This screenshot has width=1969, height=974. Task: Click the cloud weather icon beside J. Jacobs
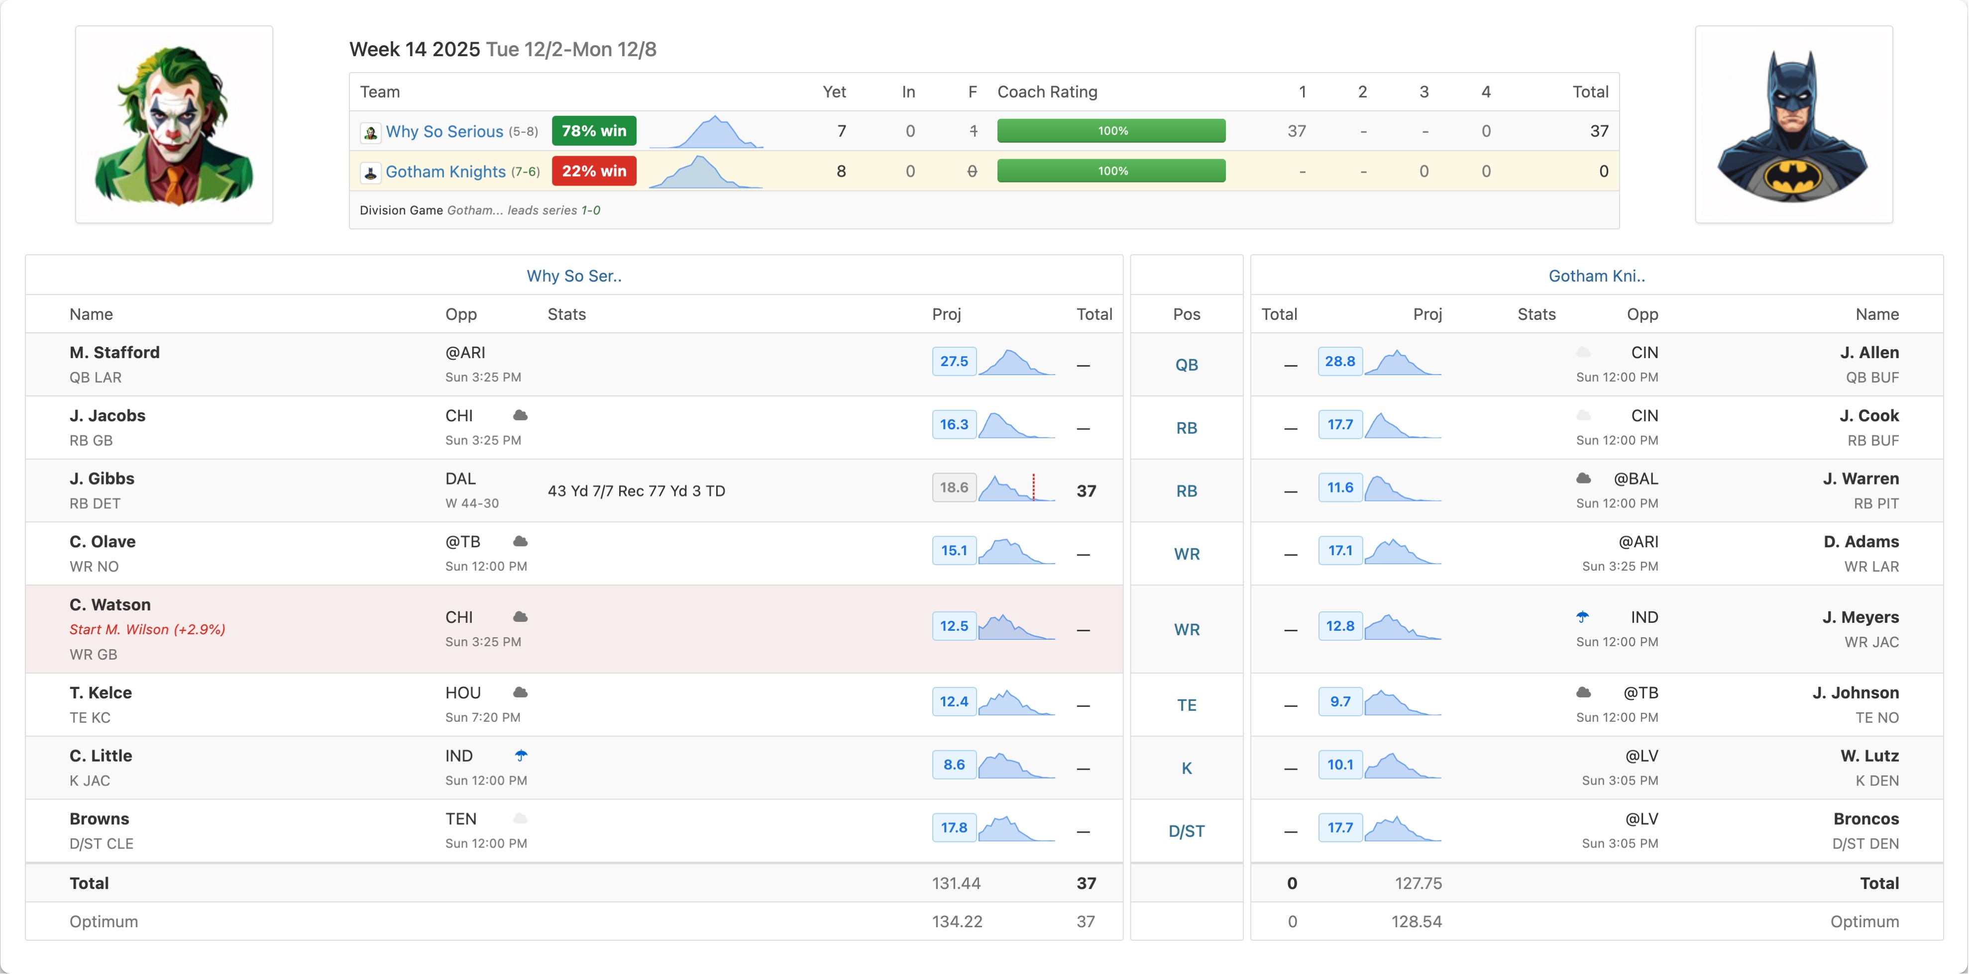(x=521, y=415)
